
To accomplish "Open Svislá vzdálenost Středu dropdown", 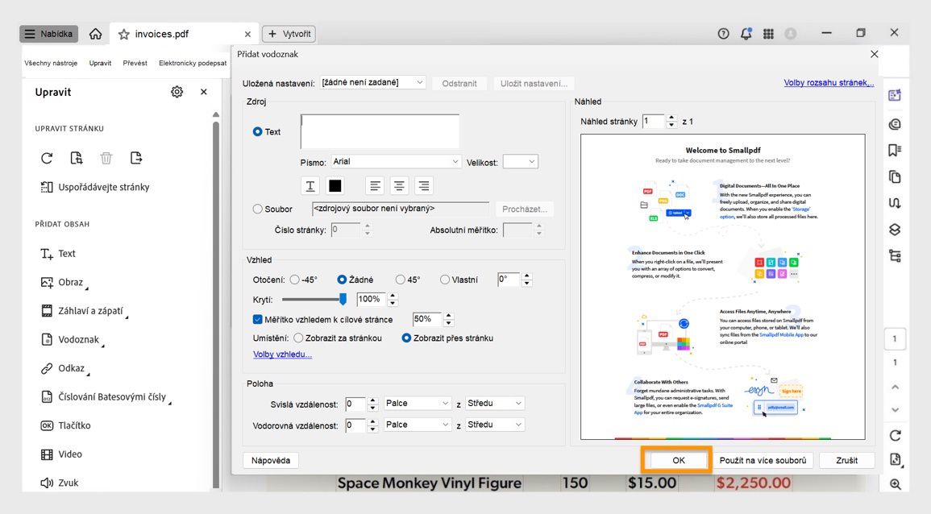I will (495, 404).
